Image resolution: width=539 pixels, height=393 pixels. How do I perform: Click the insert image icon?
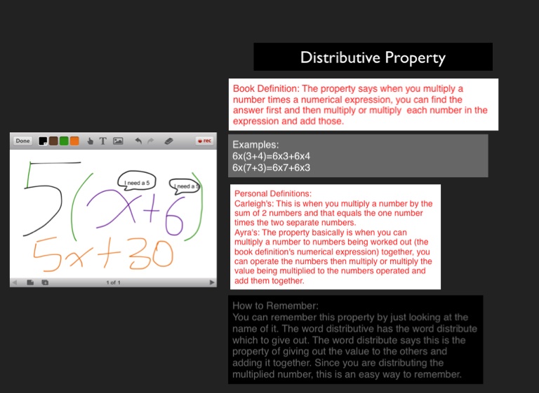point(118,141)
